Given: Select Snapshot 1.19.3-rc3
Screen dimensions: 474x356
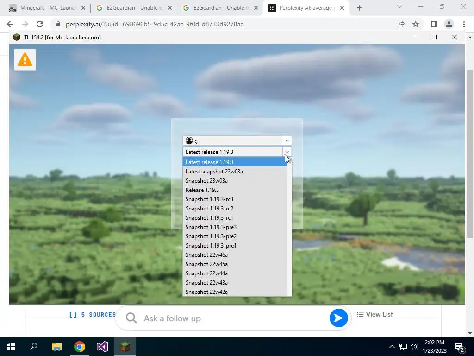Looking at the screenshot, I should coord(235,199).
